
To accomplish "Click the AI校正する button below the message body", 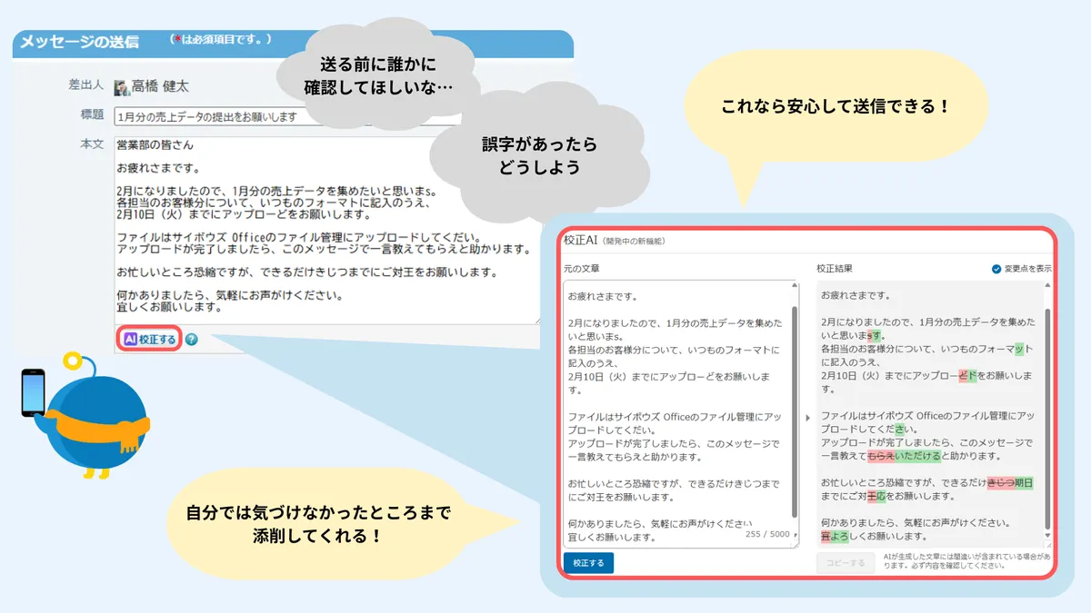I will (150, 340).
